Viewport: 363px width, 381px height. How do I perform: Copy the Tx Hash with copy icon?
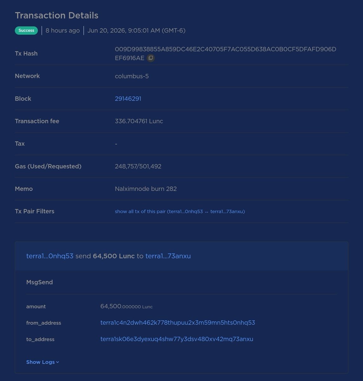(151, 58)
